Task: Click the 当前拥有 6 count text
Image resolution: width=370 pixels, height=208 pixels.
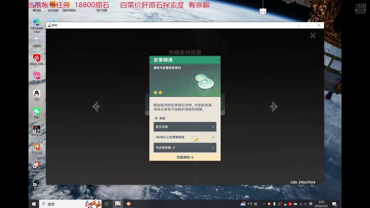Action: [x=185, y=157]
